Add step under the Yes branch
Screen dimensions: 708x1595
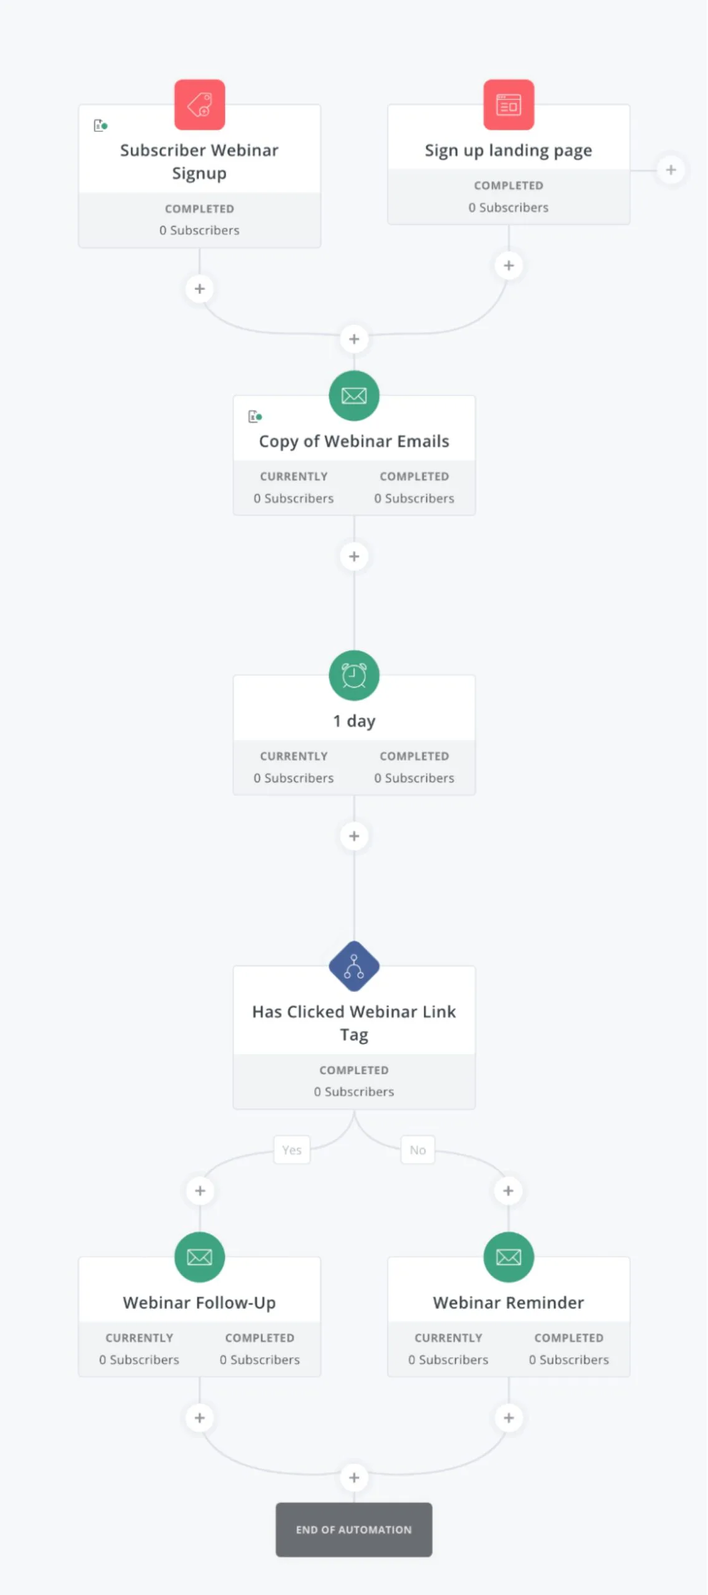coord(199,1191)
